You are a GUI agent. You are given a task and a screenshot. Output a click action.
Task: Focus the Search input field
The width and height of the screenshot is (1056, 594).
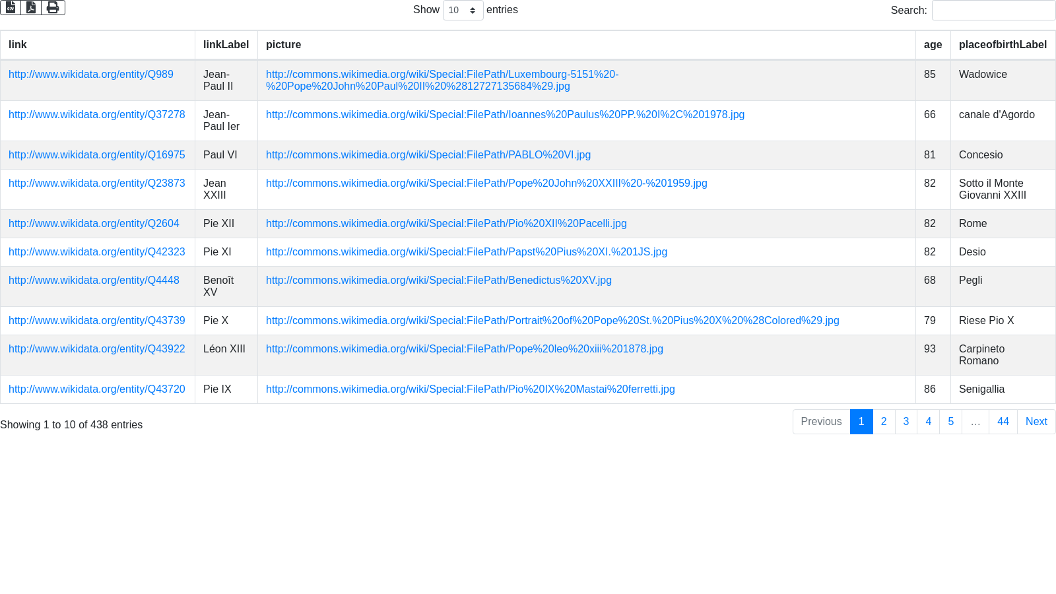pos(993,11)
